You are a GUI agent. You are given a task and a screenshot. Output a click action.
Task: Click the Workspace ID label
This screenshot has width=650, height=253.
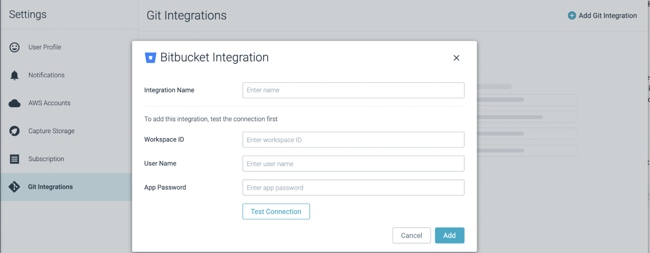164,139
